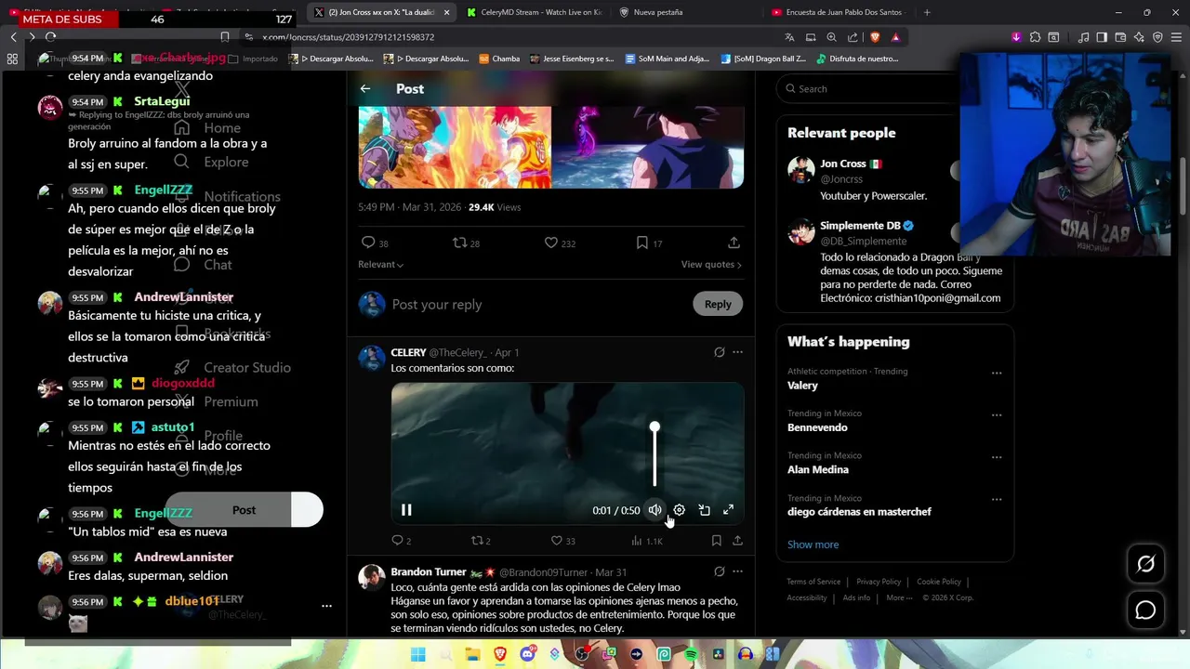Open Simplemente DB profile
The height and width of the screenshot is (669, 1190).
point(860,226)
